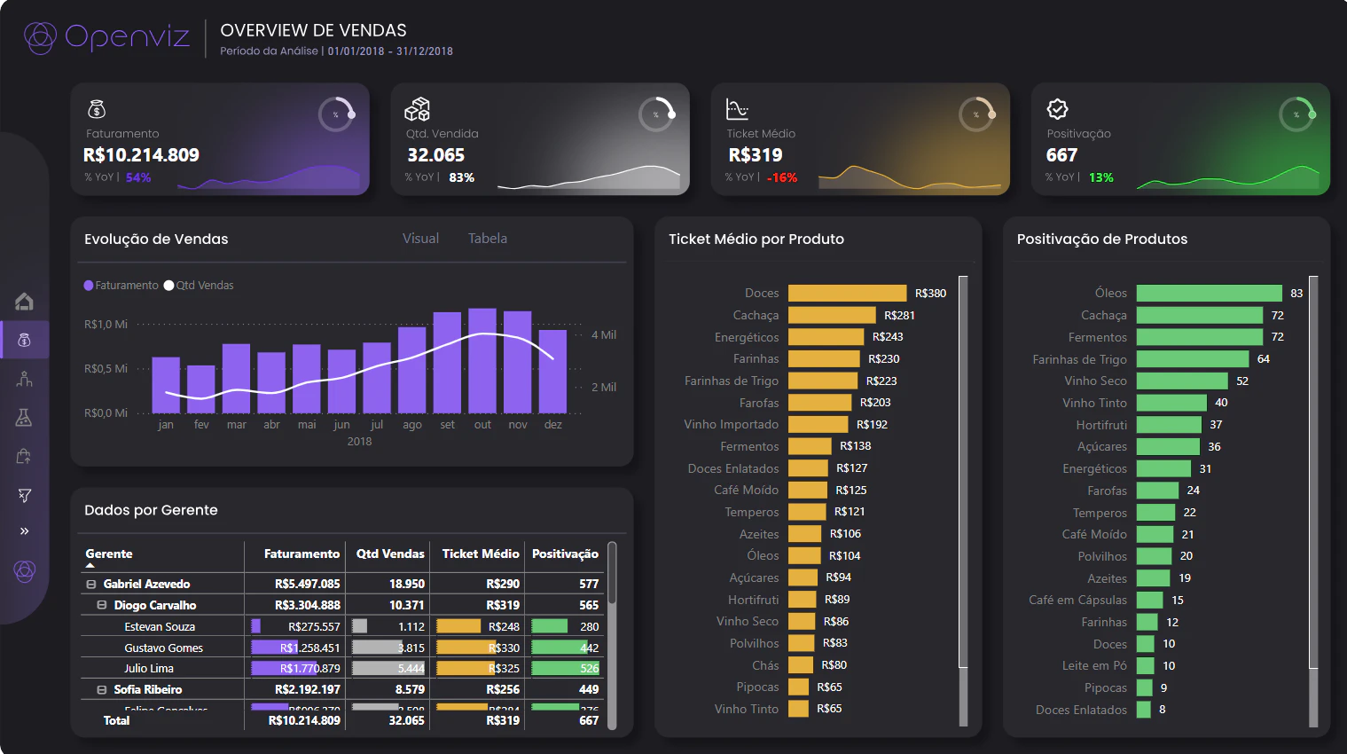Select the Vinho Seco 52 bar
The width and height of the screenshot is (1347, 754).
click(x=1183, y=381)
